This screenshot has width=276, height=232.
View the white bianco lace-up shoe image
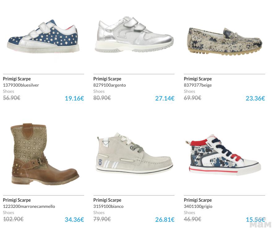[134, 154]
